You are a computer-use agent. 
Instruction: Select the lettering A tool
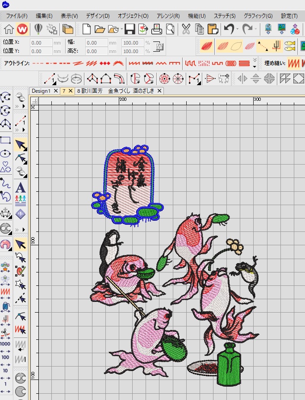tap(21, 188)
